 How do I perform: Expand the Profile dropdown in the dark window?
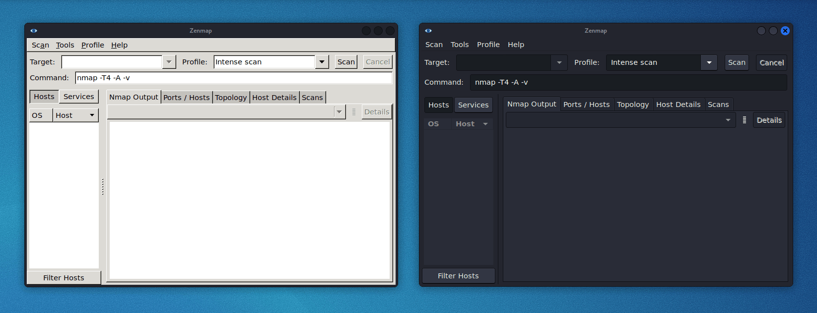(709, 62)
